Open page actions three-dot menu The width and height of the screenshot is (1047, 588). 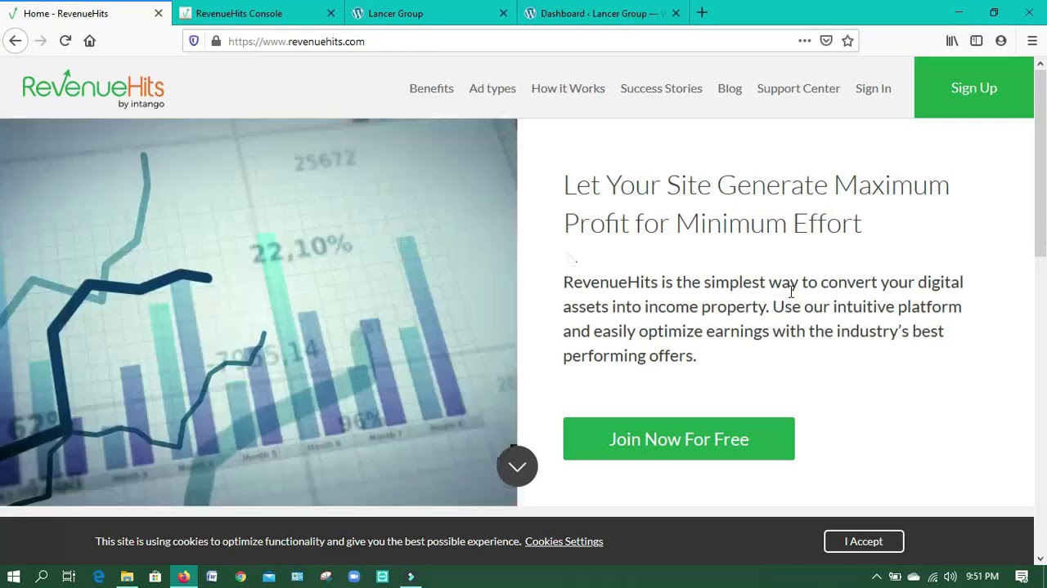pyautogui.click(x=805, y=41)
